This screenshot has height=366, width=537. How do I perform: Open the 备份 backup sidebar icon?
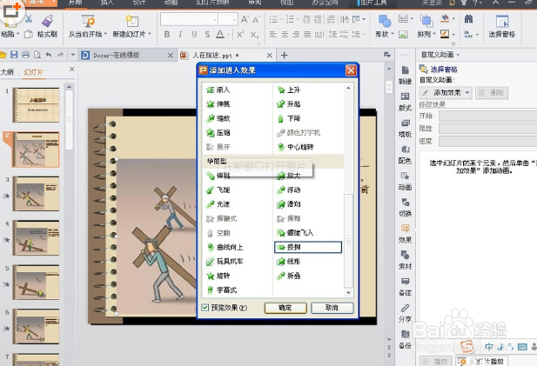pos(406,334)
